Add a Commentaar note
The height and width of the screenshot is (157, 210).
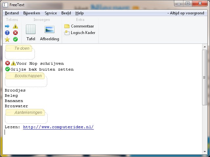(79, 26)
